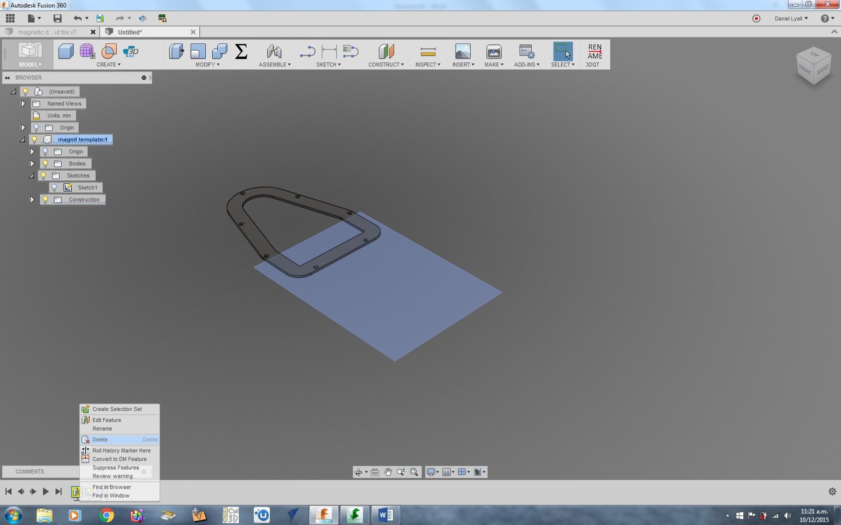
Task: Toggle visibility bulb of magnit template:1
Action: pyautogui.click(x=35, y=139)
